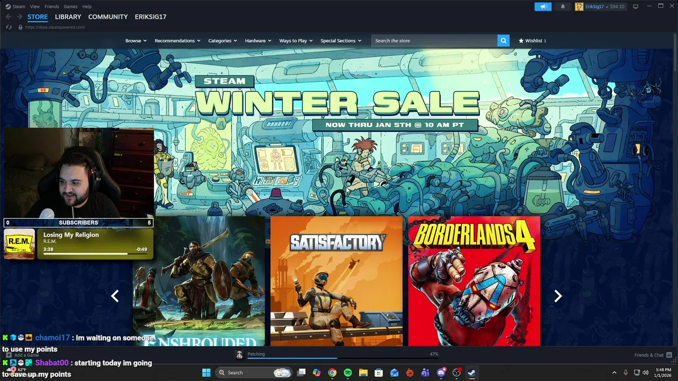The width and height of the screenshot is (678, 381).
Task: Open Microsoft Store from the taskbar
Action: tap(379, 373)
